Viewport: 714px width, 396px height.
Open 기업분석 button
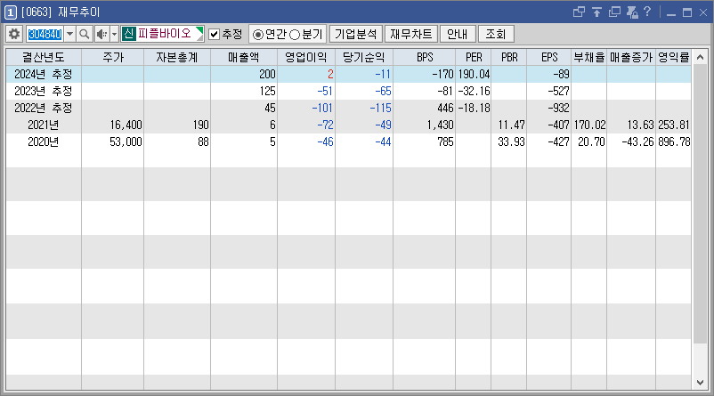click(x=355, y=34)
